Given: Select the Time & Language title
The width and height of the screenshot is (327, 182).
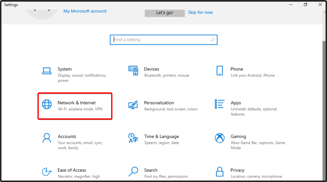Looking at the screenshot, I should pos(162,136).
